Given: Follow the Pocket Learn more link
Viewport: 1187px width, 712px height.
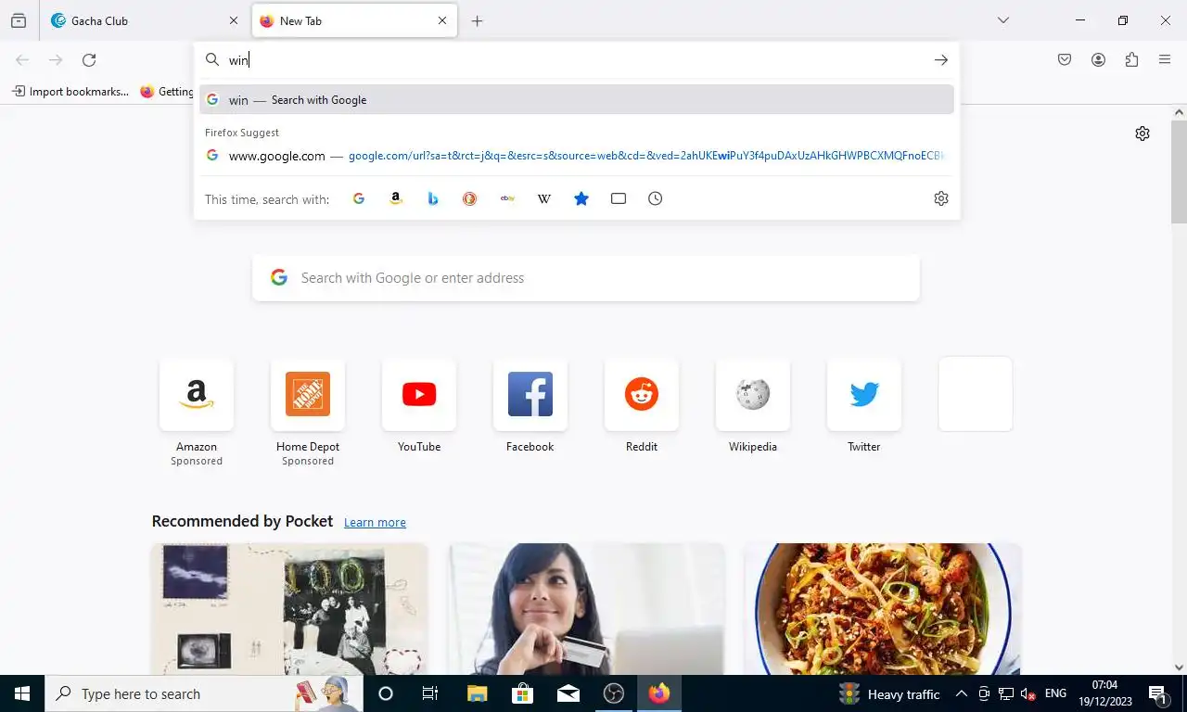Looking at the screenshot, I should click(x=375, y=523).
